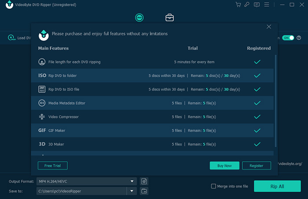Open custom profile settings icon beside Output Format
The width and height of the screenshot is (308, 199).
pyautogui.click(x=144, y=181)
